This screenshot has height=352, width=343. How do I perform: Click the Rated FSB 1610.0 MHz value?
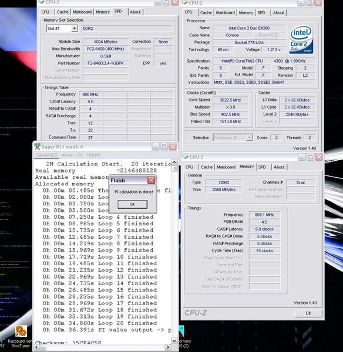pyautogui.click(x=230, y=121)
